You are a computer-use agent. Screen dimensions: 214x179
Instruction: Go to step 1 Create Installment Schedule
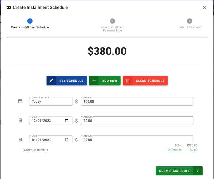coord(30,21)
